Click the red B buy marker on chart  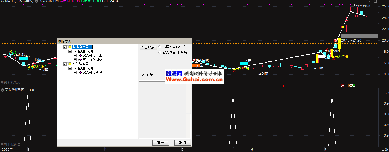(x=336, y=40)
